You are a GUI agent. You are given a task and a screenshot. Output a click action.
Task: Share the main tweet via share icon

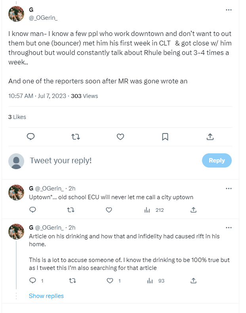[210, 136]
